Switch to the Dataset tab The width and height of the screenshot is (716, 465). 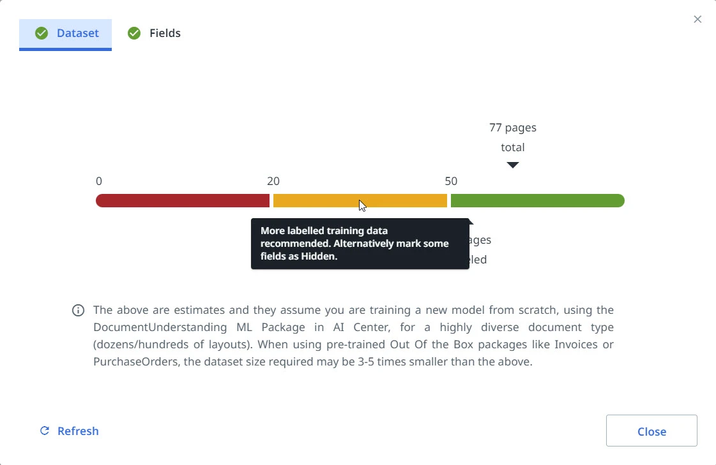(x=65, y=34)
